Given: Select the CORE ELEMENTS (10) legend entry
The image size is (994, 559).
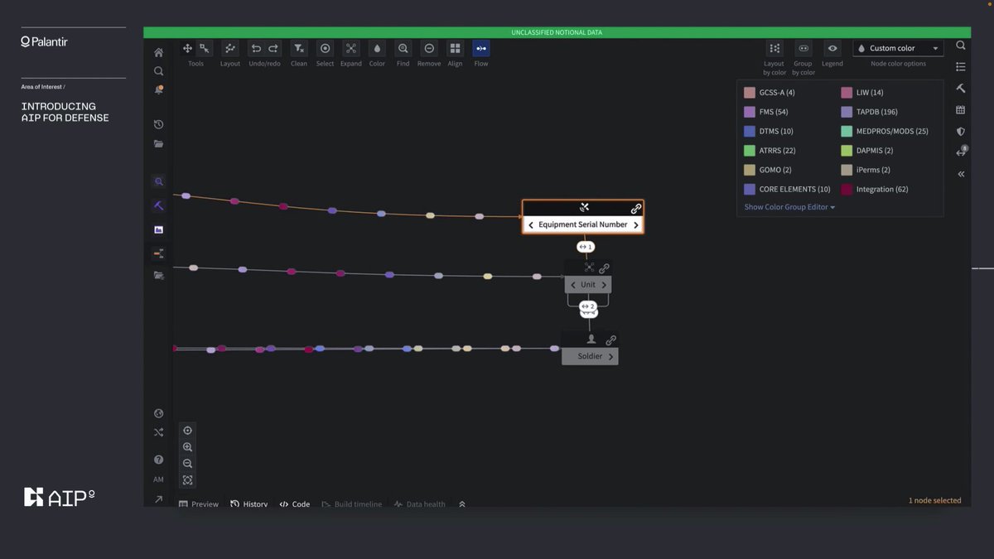Looking at the screenshot, I should 787,189.
